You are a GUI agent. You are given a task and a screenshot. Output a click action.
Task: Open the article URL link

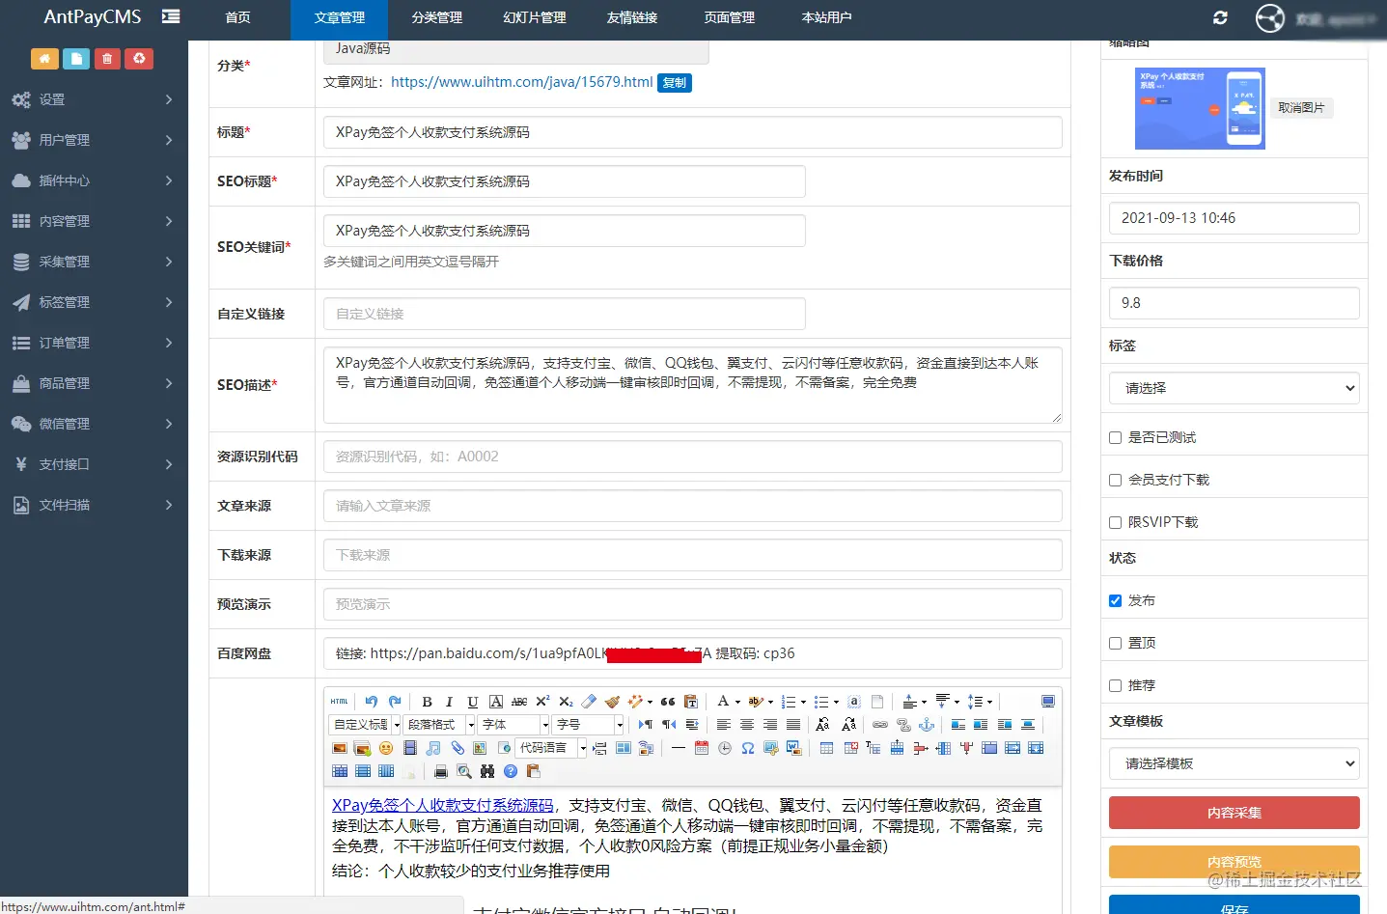522,82
